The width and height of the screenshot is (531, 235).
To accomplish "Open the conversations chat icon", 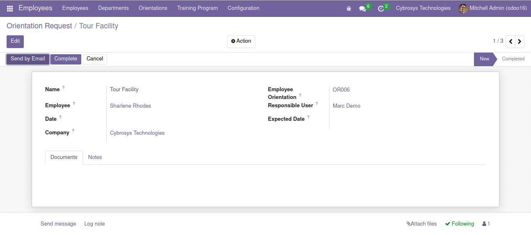I will click(x=362, y=8).
